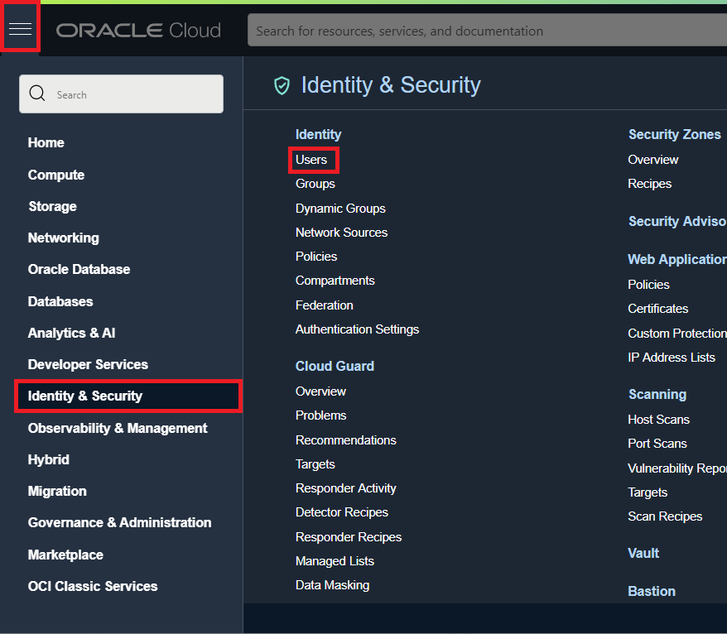Click the Security Advisor heading
Viewport: 727px width, 634px height.
click(677, 222)
